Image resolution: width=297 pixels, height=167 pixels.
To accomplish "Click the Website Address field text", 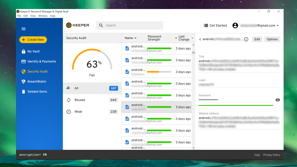I will pyautogui.click(x=239, y=122).
